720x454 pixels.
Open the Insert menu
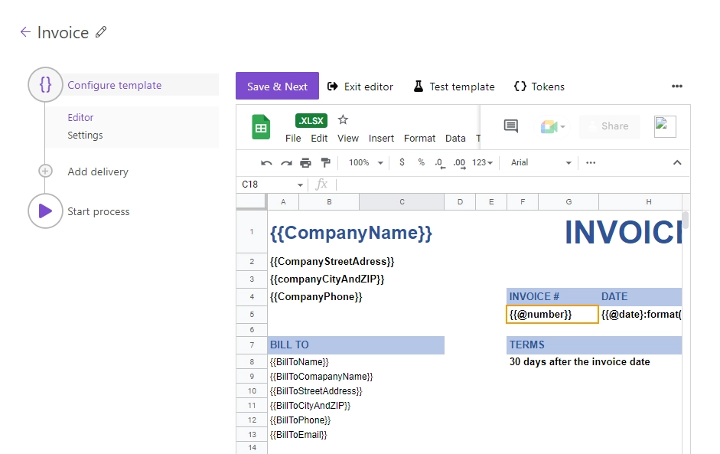click(381, 139)
